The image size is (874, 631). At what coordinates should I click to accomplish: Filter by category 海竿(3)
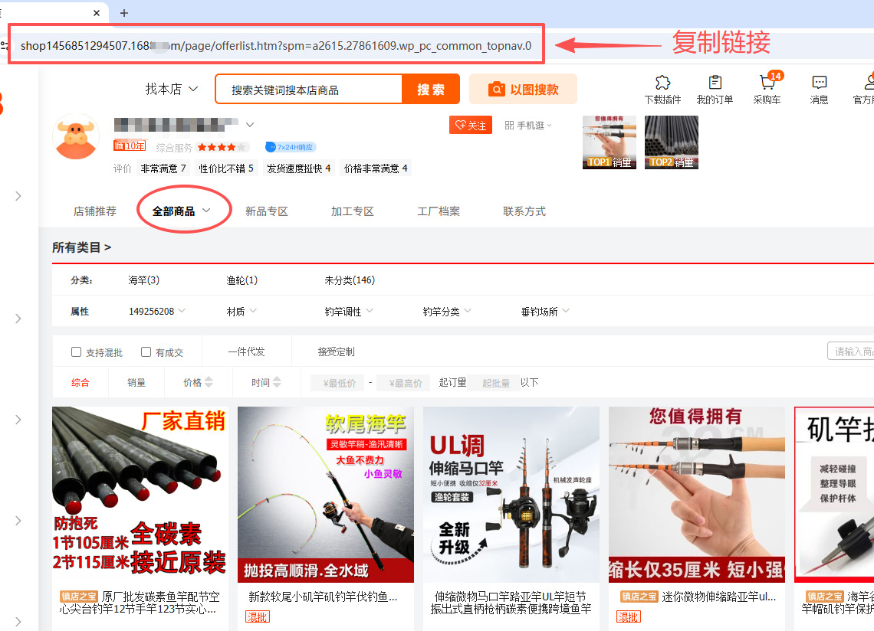pos(144,280)
